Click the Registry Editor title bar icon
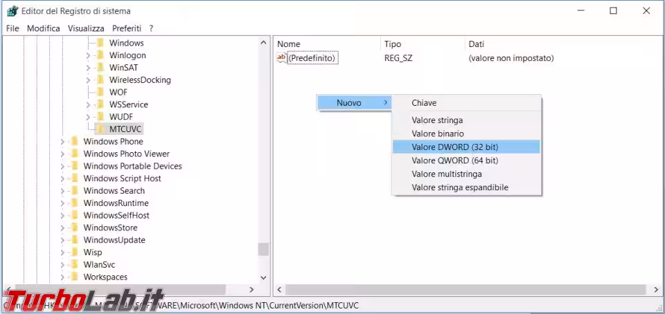Viewport: 665px width, 314px height. pyautogui.click(x=12, y=11)
